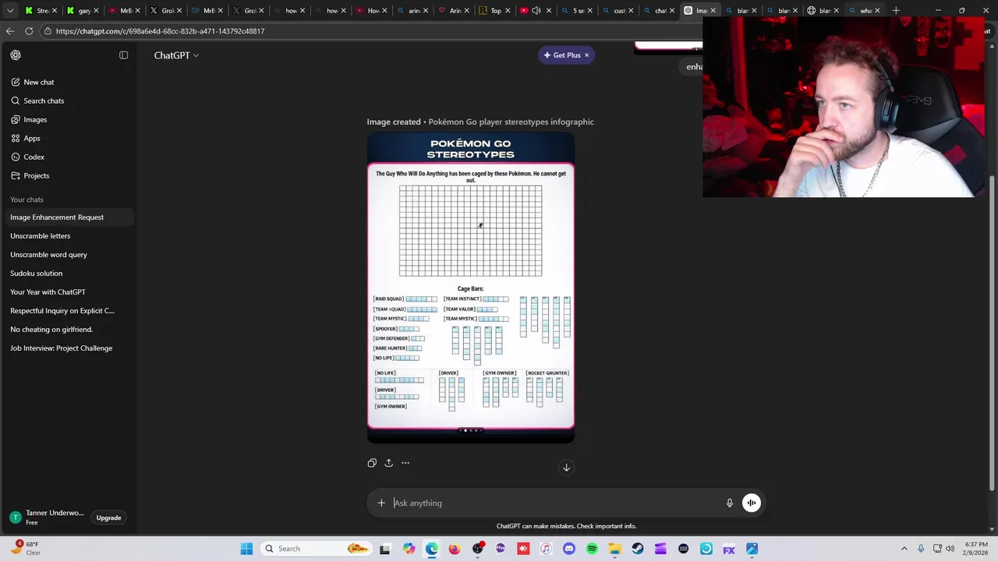The width and height of the screenshot is (998, 561).
Task: Click Pokémon Go player stereotypes infographic title
Action: click(x=511, y=122)
